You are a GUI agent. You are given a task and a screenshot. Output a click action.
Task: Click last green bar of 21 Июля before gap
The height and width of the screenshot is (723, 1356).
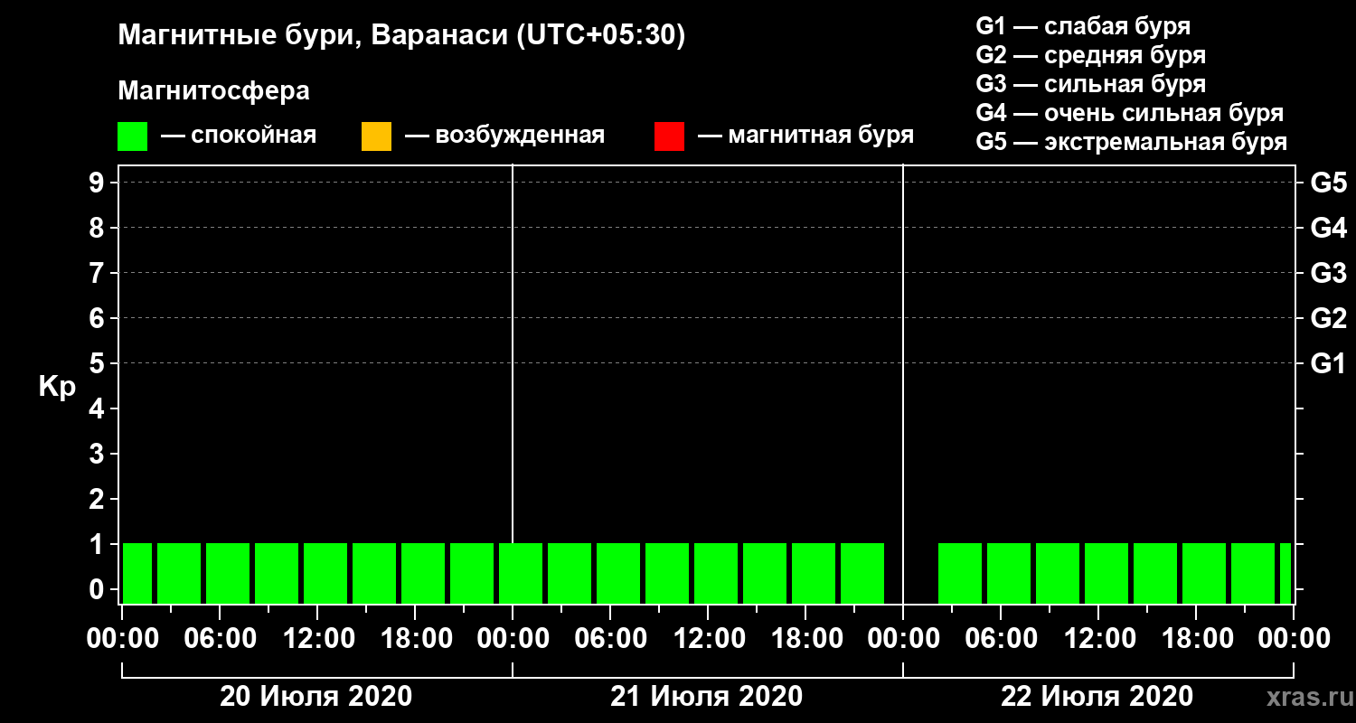[862, 573]
